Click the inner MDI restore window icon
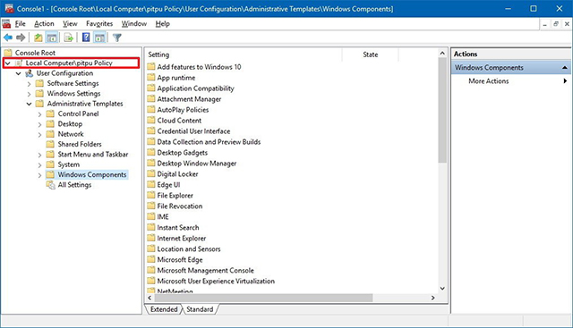The image size is (573, 328). (x=556, y=24)
